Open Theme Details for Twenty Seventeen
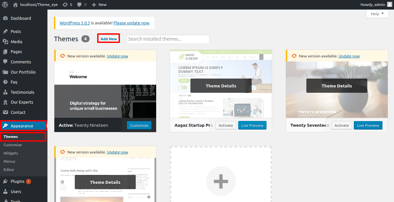 click(337, 85)
